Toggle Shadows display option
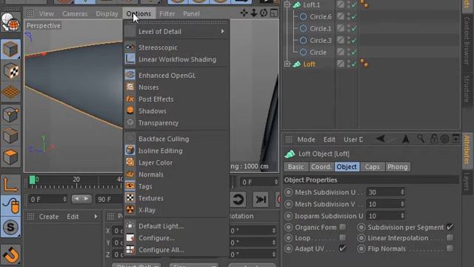474x267 pixels. tap(176, 111)
